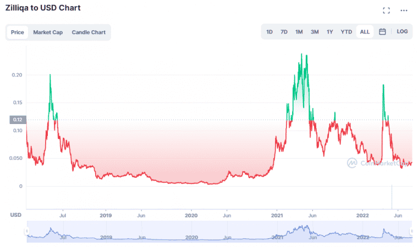Select the YTD time range

(x=346, y=32)
